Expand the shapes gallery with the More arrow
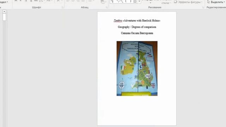 point(139,2)
